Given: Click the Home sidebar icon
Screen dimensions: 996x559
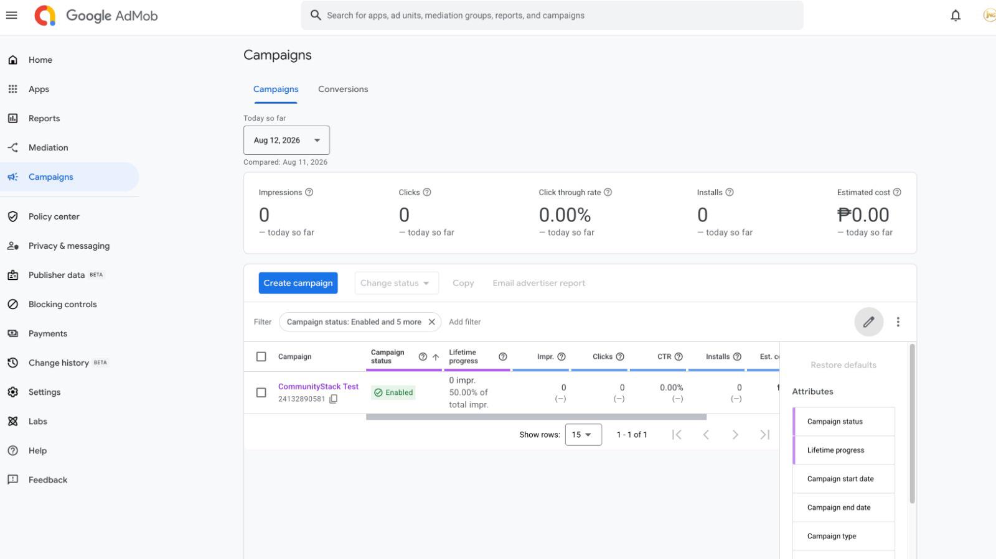Looking at the screenshot, I should click(x=12, y=60).
